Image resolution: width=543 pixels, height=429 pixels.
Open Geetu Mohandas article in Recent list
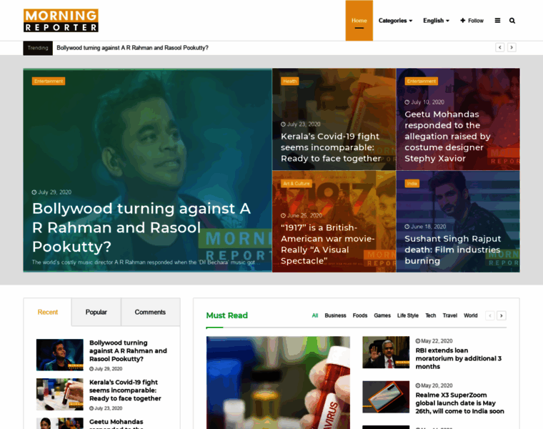coord(116,424)
